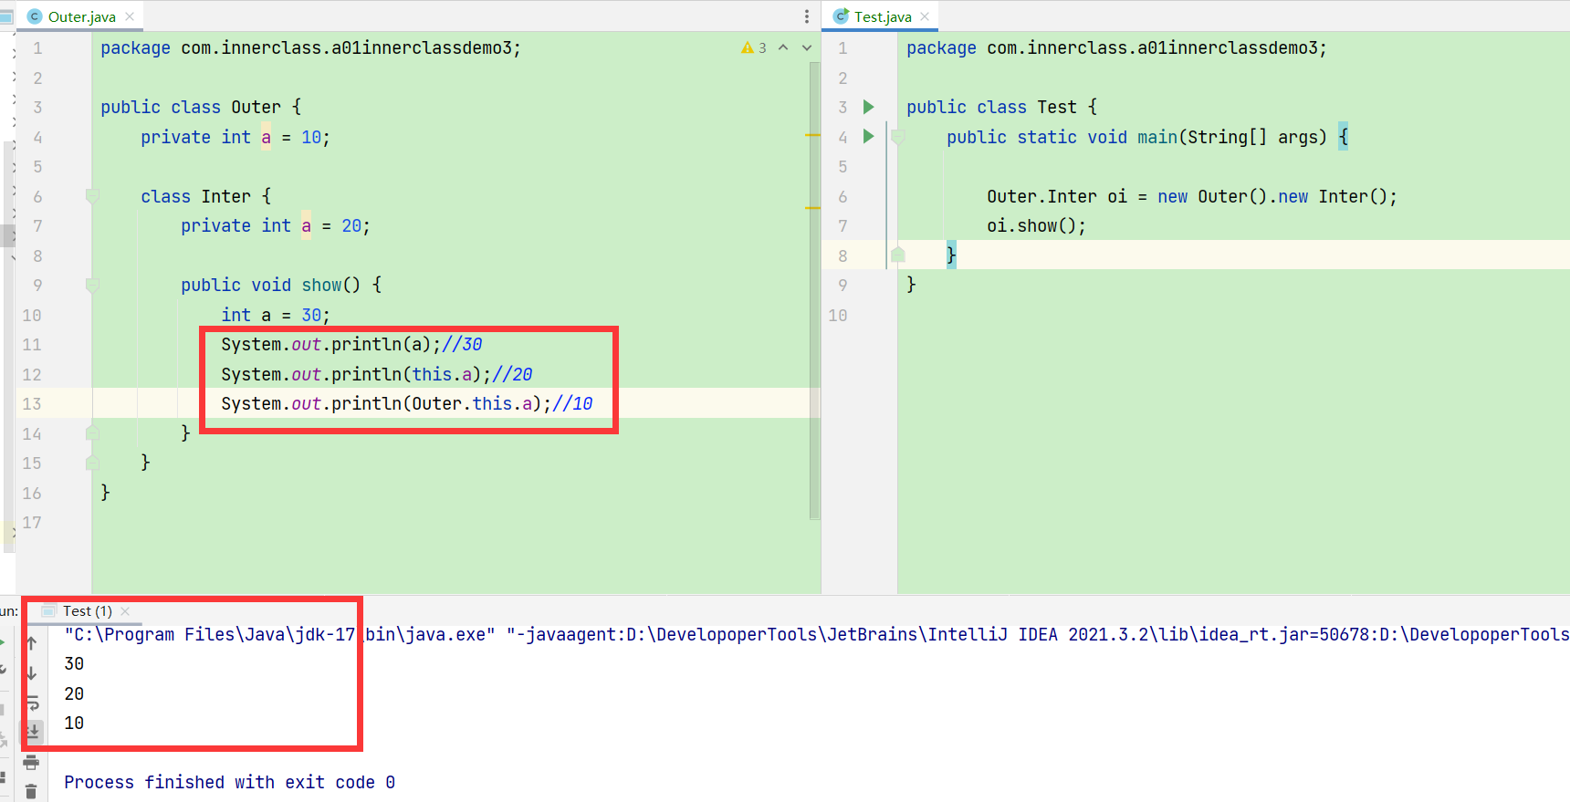Click the value '10' on line 4 of Outer.java

coord(311,137)
